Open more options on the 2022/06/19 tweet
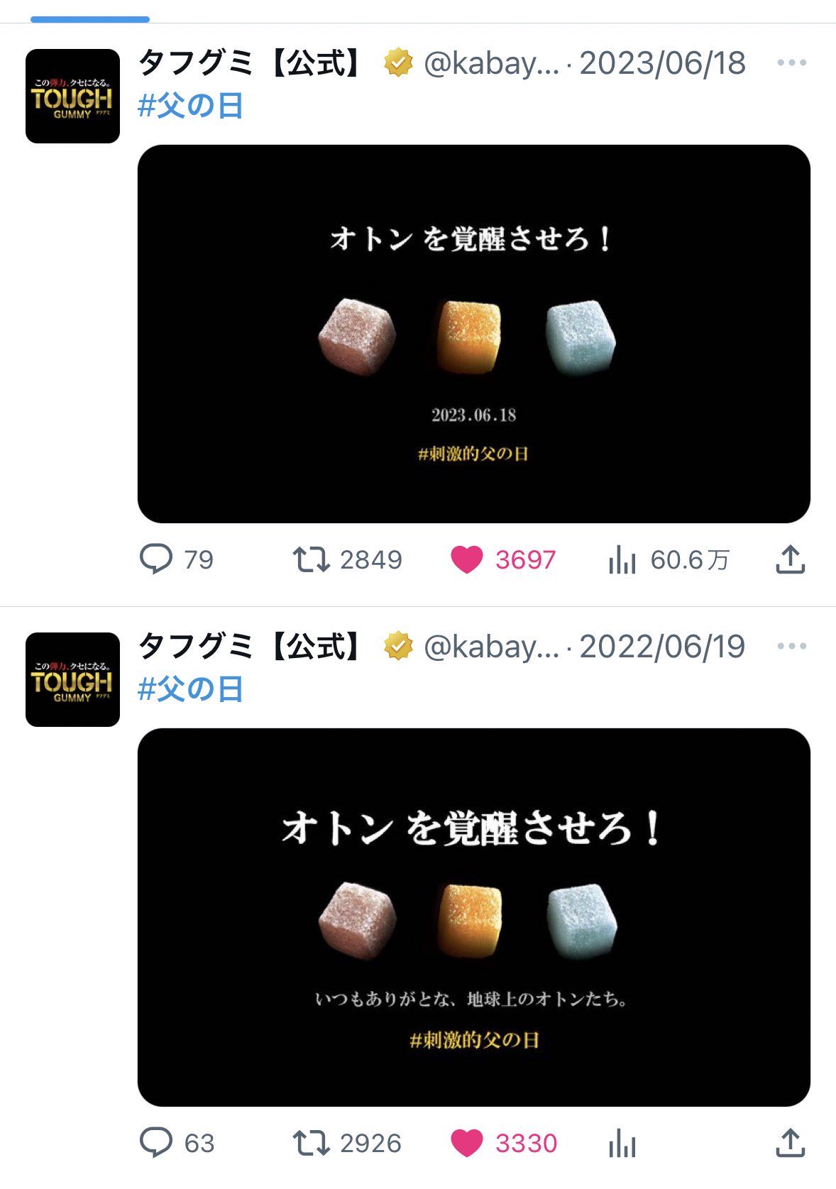The height and width of the screenshot is (1189, 836). coord(792,647)
